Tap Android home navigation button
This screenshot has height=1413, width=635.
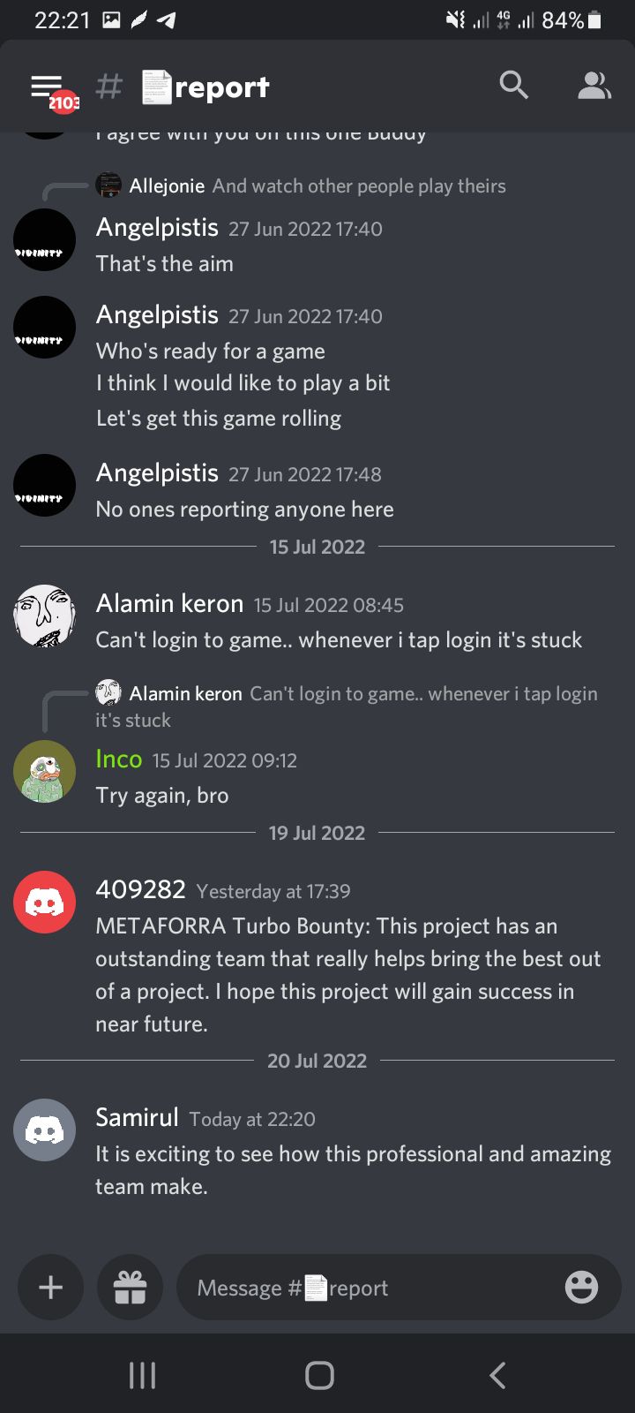(319, 1375)
